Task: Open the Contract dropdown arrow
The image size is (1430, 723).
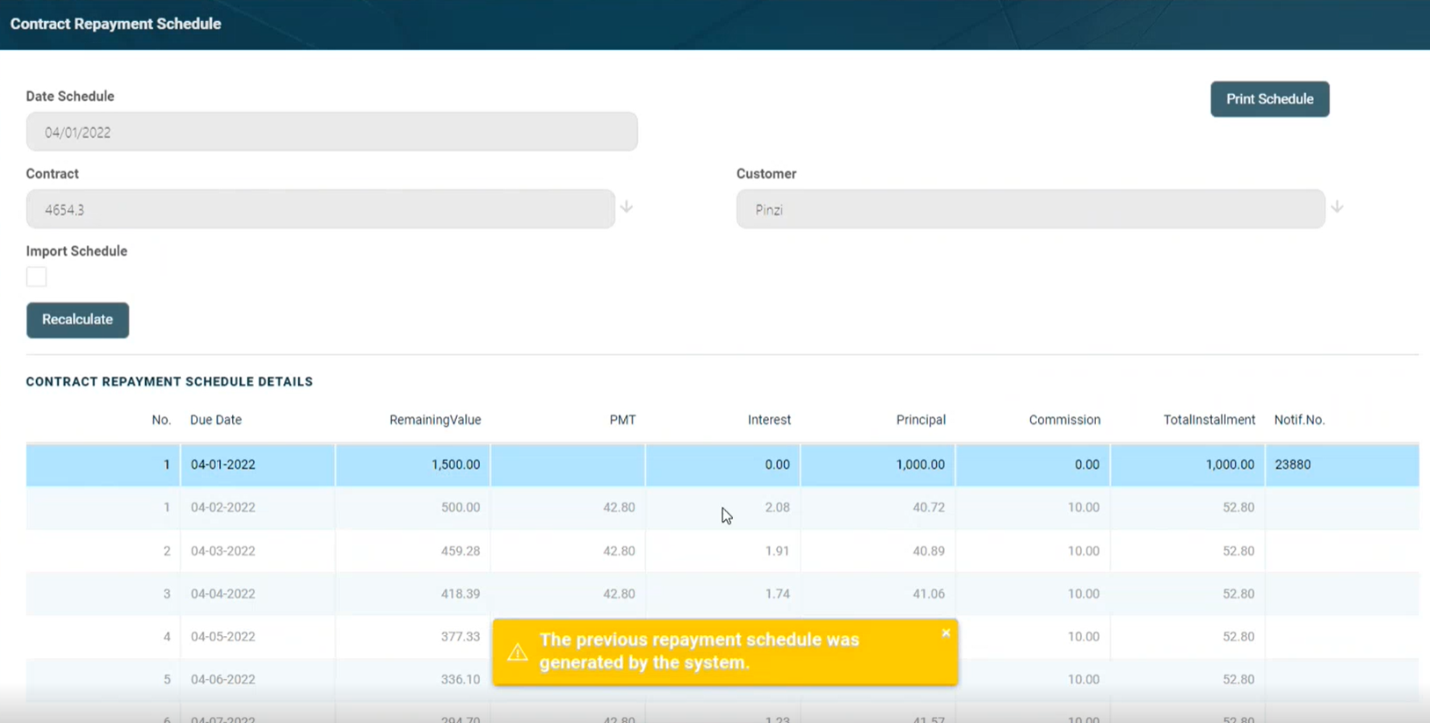Action: [627, 207]
